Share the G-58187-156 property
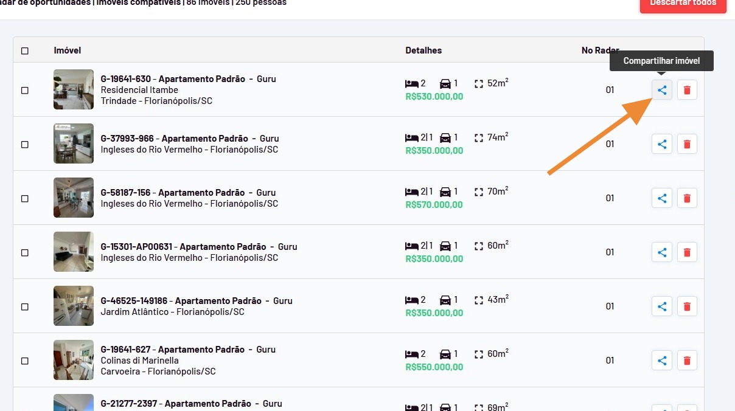 (662, 198)
